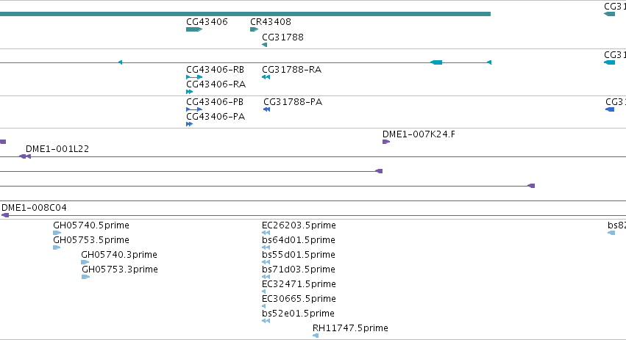626x340 pixels.
Task: Select the EC30665.5prime feature label
Action: point(299,299)
